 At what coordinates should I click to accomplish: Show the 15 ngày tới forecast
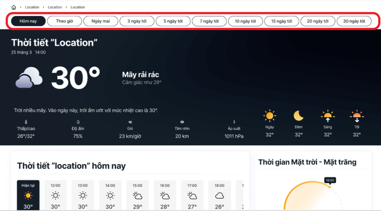point(282,21)
